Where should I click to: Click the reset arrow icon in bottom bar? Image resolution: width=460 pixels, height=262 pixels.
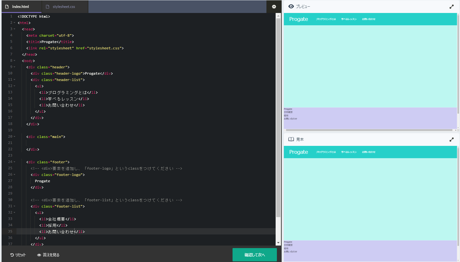12,255
